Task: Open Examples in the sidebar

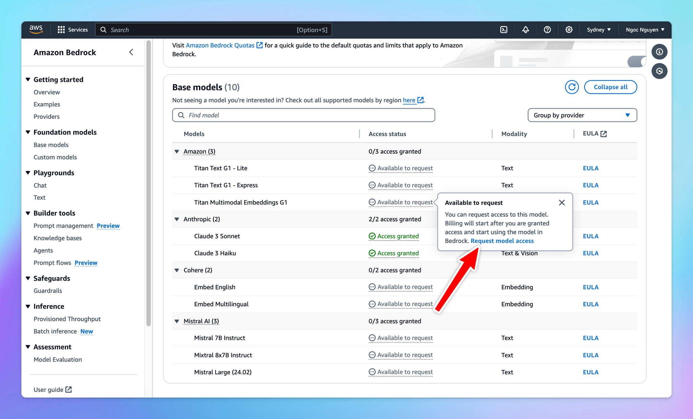Action: coord(47,104)
